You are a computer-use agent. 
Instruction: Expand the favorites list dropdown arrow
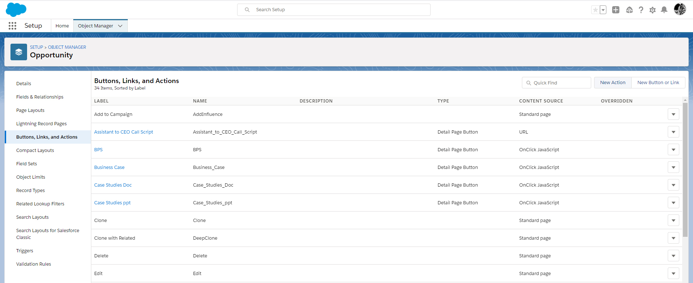(x=603, y=10)
